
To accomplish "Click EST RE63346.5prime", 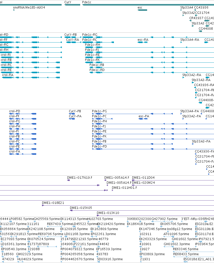I will point(186,249).
